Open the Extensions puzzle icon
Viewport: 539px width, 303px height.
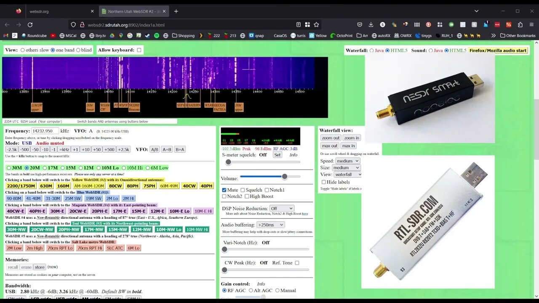tap(520, 25)
